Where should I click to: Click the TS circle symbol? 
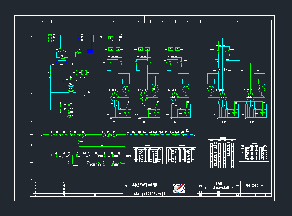click(x=185, y=89)
